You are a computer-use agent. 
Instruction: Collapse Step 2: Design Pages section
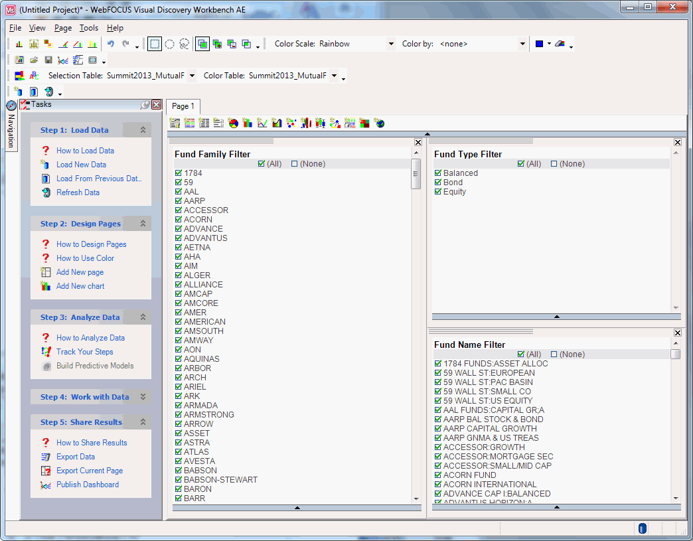[143, 224]
